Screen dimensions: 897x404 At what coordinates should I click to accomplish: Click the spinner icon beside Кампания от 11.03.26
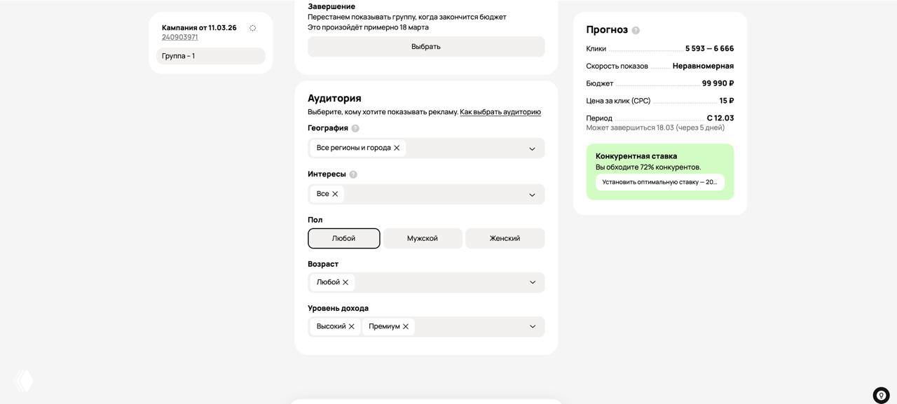click(x=253, y=27)
